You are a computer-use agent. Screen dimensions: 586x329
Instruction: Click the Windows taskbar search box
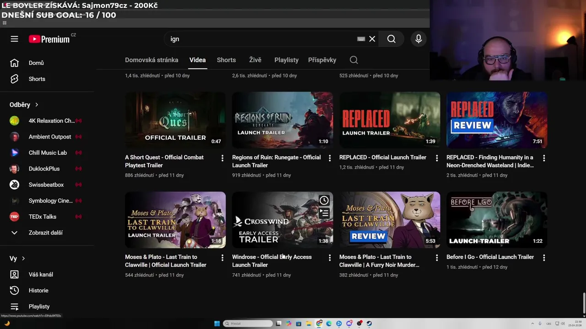tap(248, 324)
